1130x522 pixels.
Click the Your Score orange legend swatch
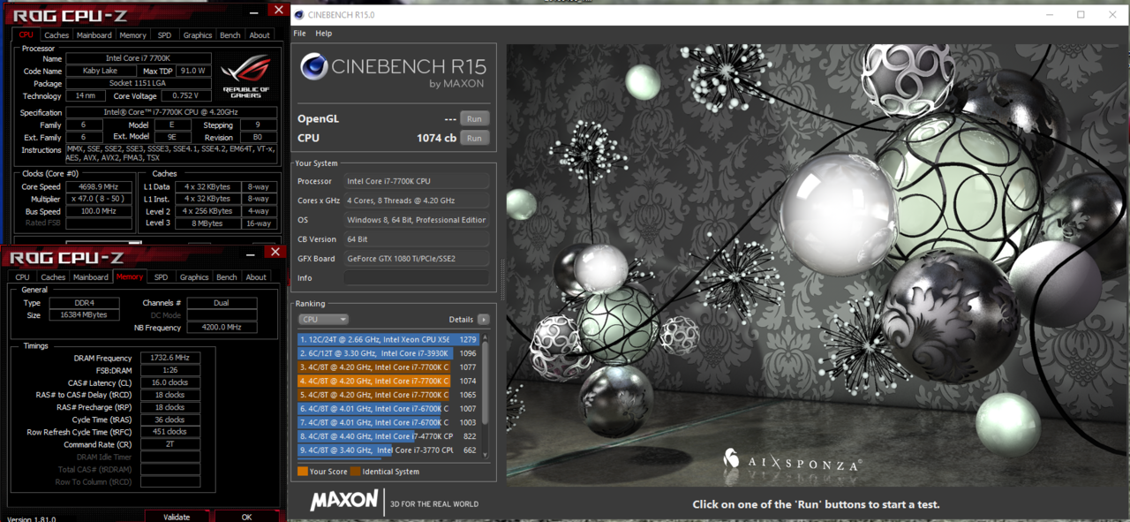303,472
